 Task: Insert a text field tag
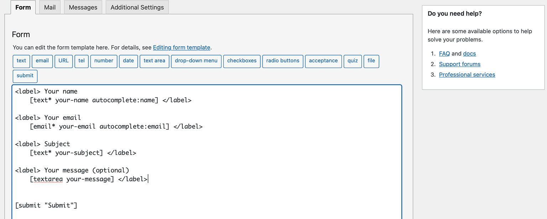coord(21,61)
